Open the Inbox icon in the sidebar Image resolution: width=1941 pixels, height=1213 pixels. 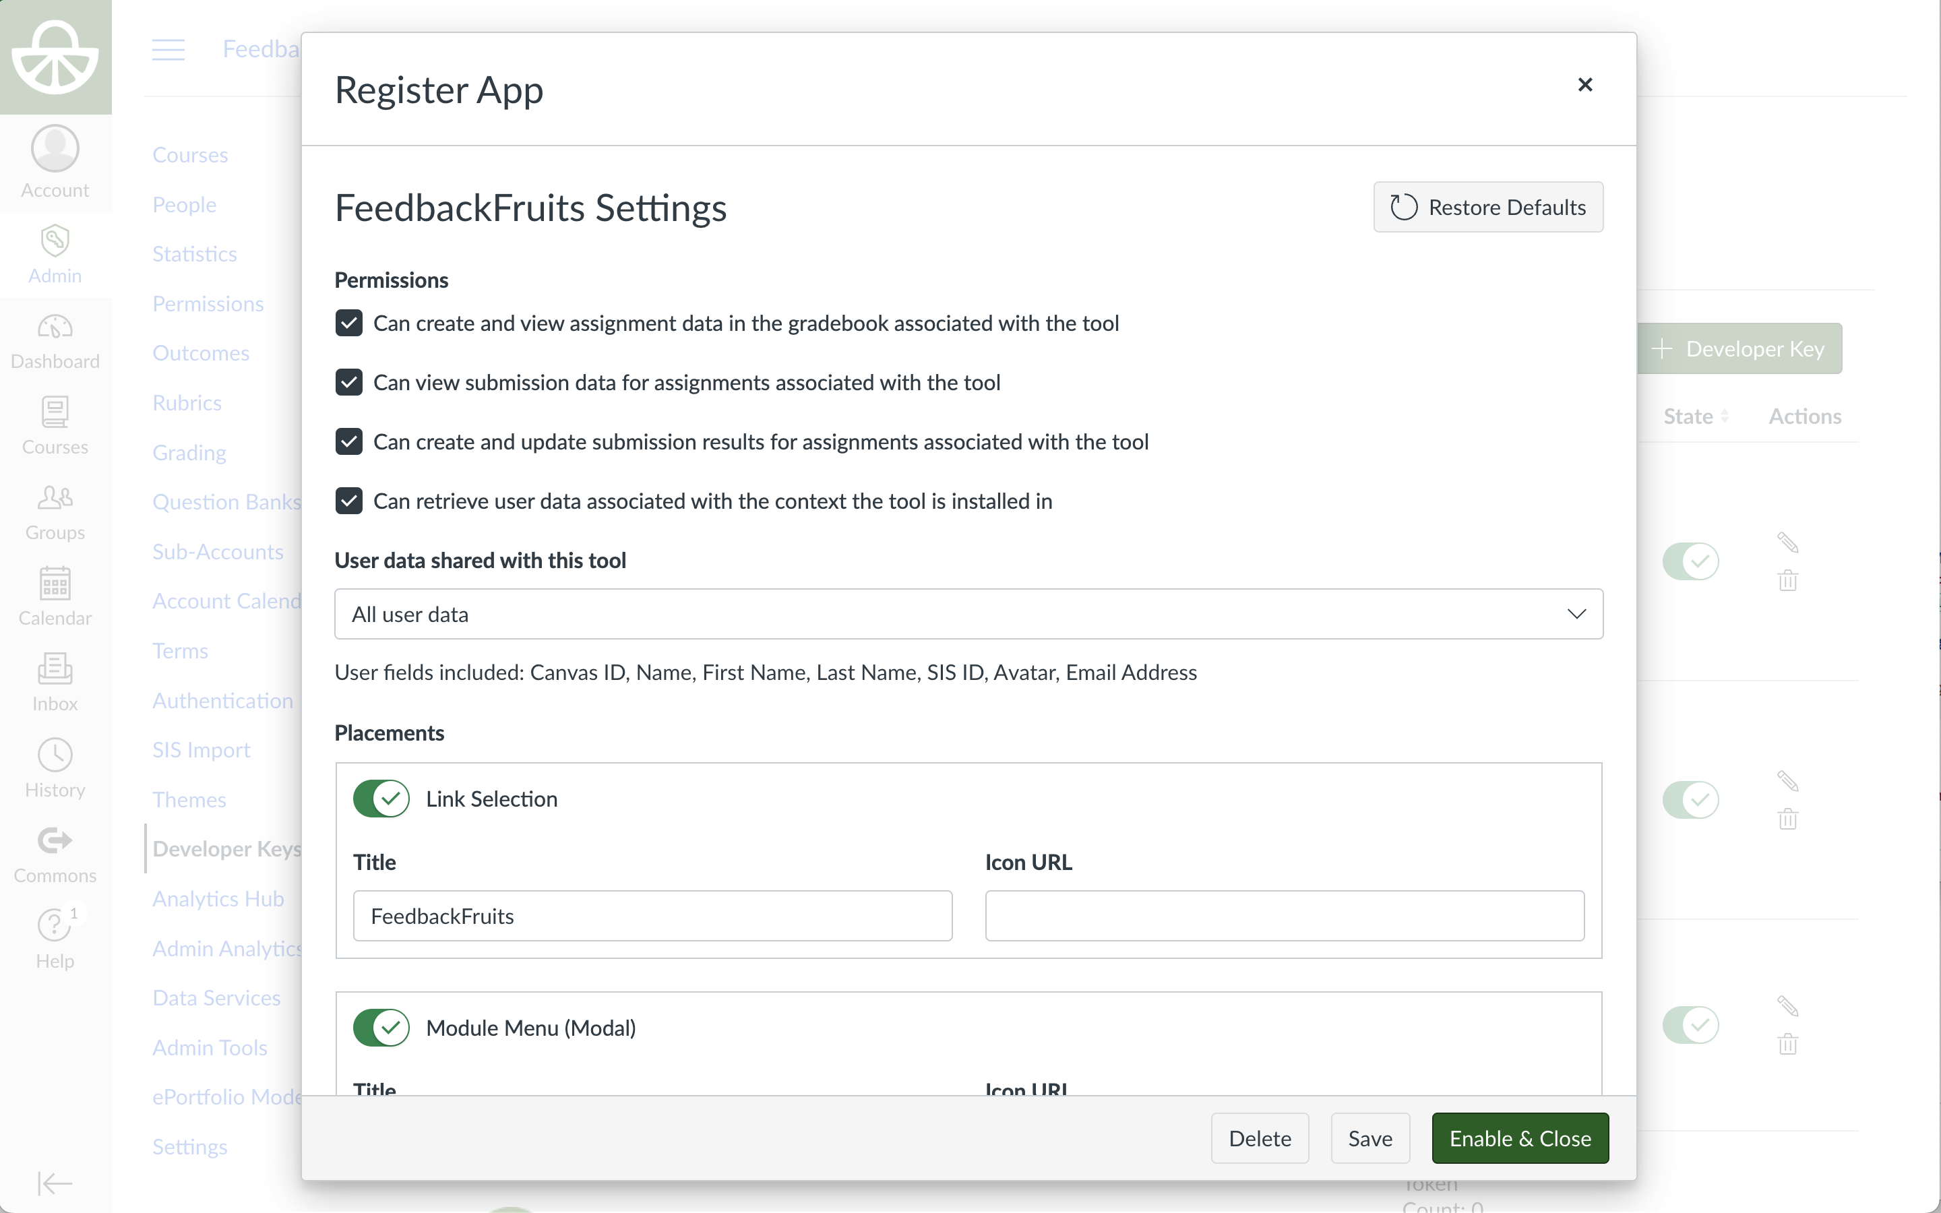55,669
